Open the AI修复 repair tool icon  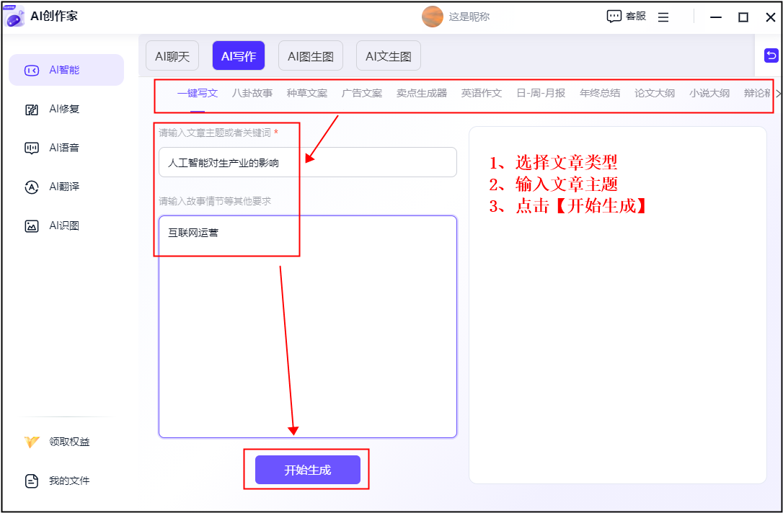tap(32, 110)
